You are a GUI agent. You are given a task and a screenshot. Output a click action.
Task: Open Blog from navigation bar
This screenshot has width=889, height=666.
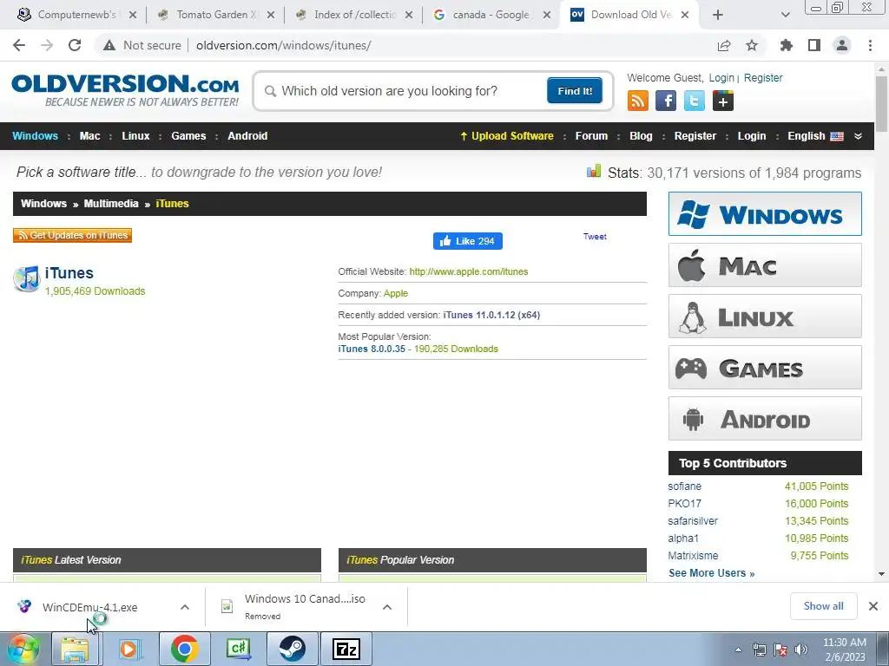pos(641,136)
